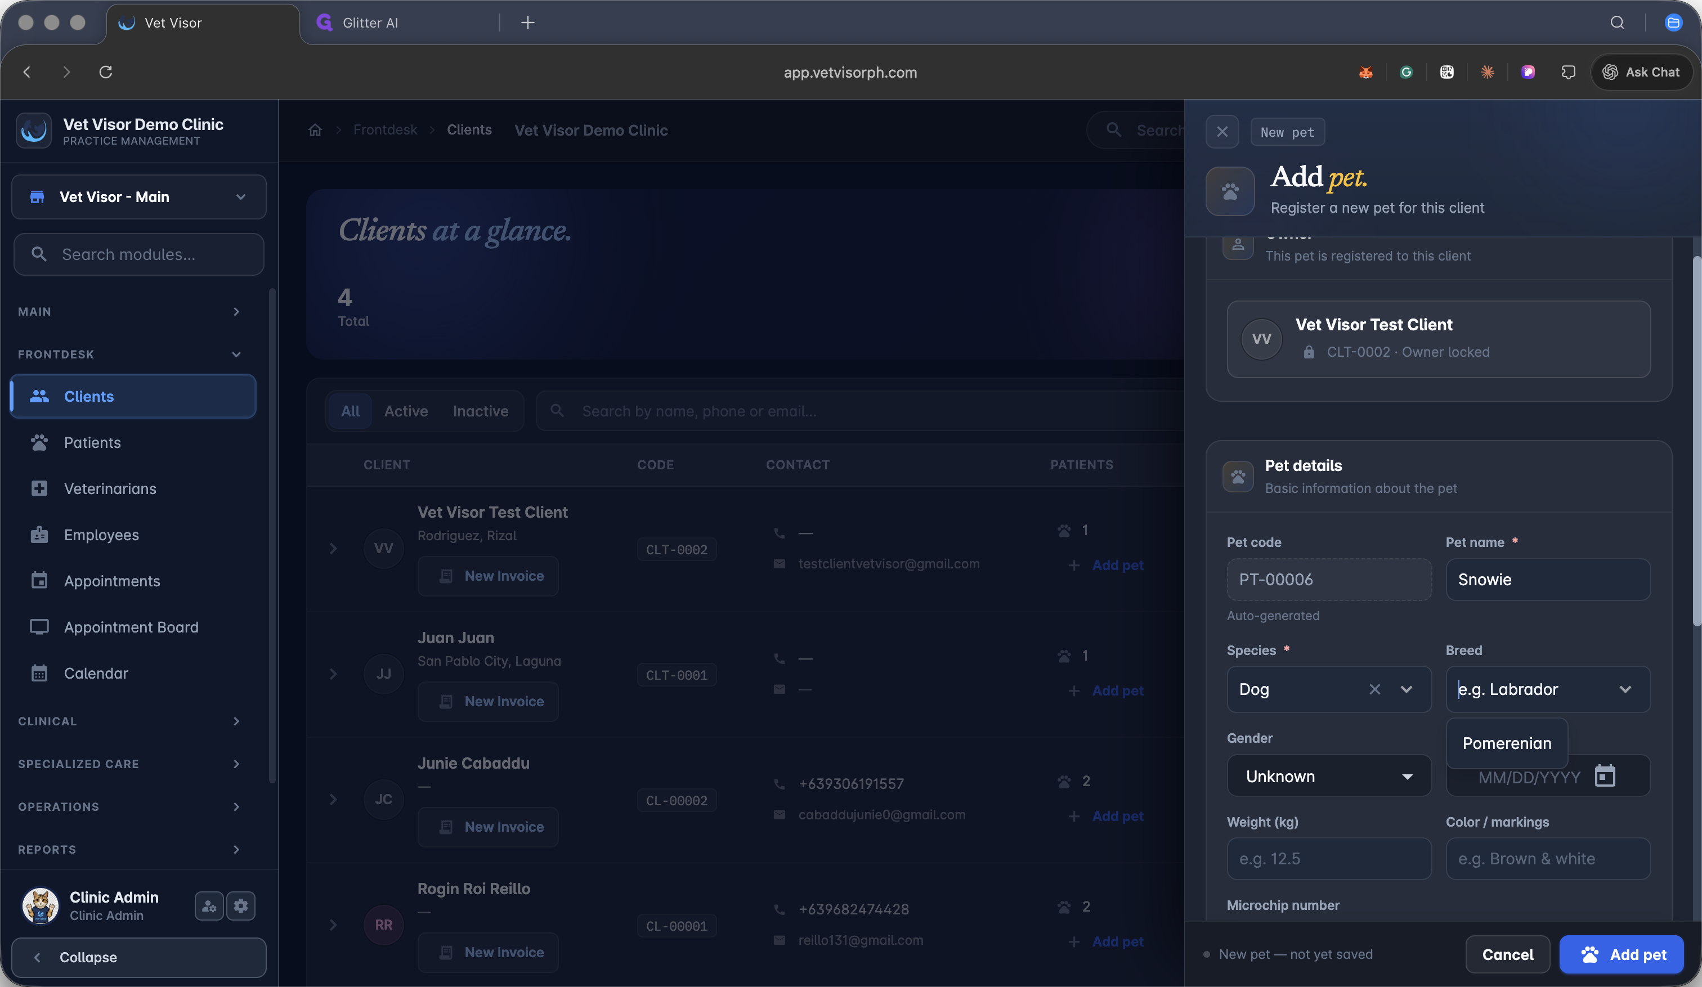Screen dimensions: 1702x987
Task: Expand the CLINICAL sidebar section
Action: (x=129, y=721)
